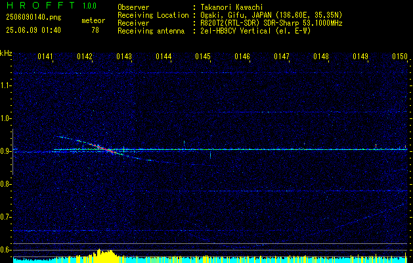Click the Observer field label
The height and width of the screenshot is (263, 413).
point(133,8)
